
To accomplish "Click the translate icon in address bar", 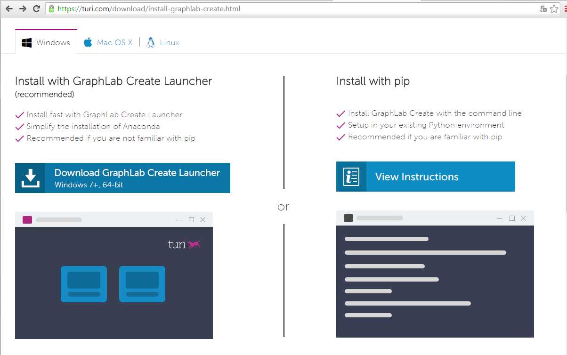I will pos(543,8).
